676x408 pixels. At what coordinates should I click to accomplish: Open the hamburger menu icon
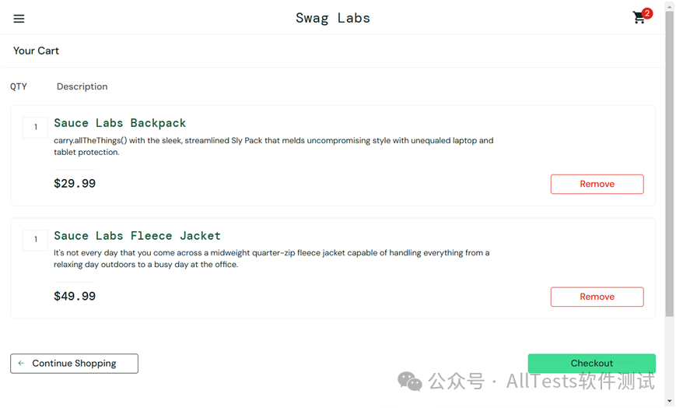tap(19, 19)
